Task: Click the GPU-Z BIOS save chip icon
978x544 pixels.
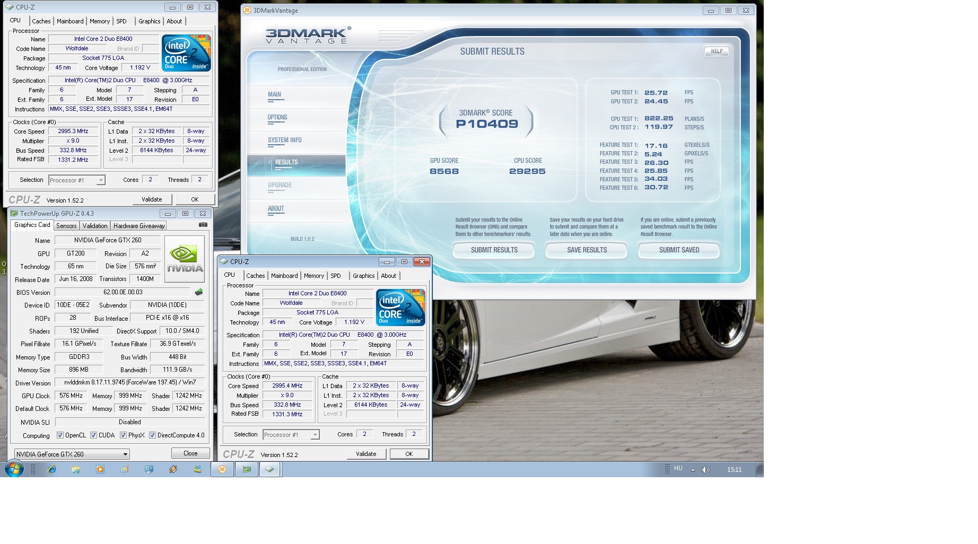Action: click(199, 292)
